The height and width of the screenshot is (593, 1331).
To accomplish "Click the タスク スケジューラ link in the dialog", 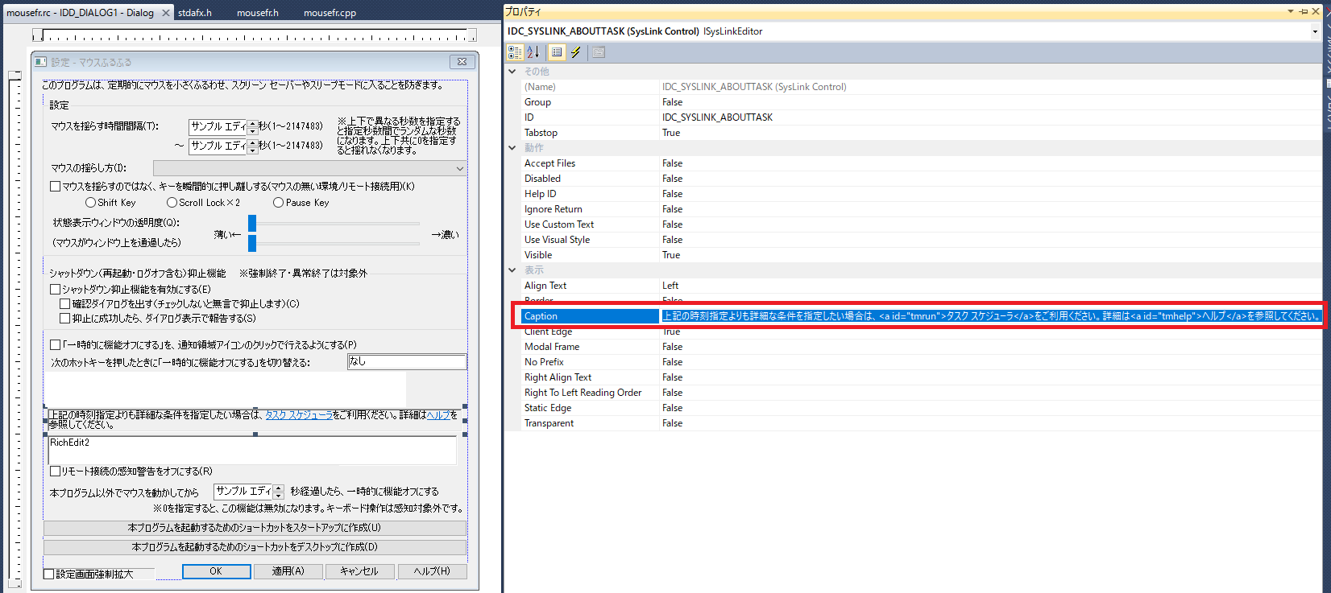I will (x=299, y=415).
